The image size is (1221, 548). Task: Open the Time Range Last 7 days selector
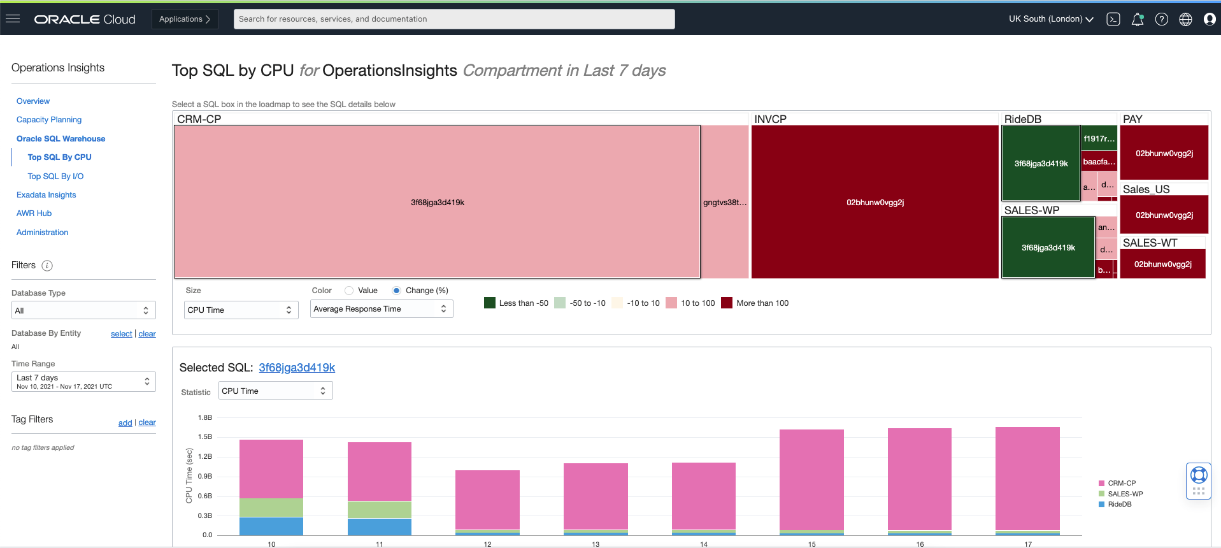click(x=83, y=382)
